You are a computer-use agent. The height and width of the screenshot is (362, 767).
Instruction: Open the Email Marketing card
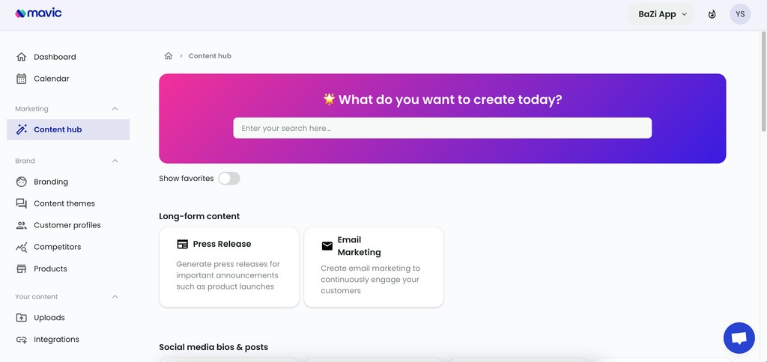click(x=374, y=267)
